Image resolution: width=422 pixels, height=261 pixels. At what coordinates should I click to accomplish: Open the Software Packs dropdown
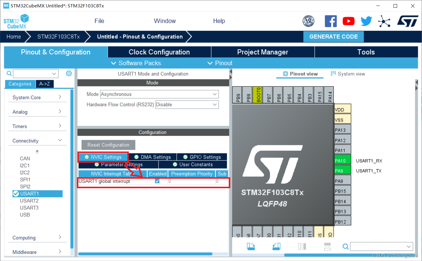tap(136, 63)
